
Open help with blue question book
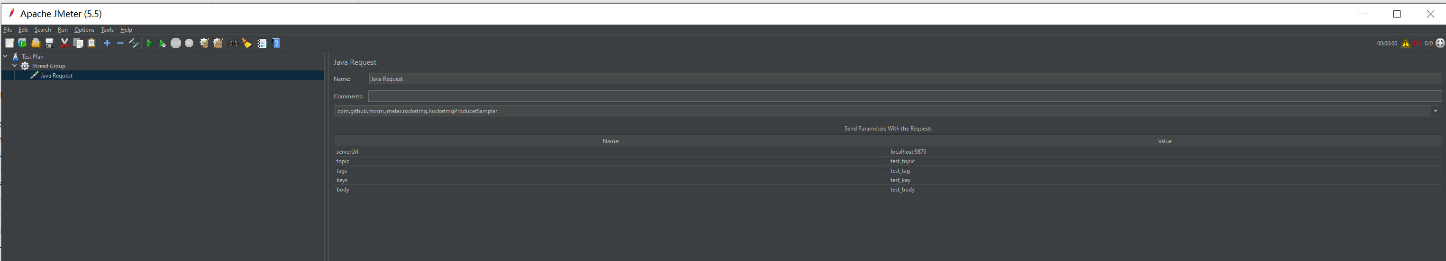pos(276,43)
